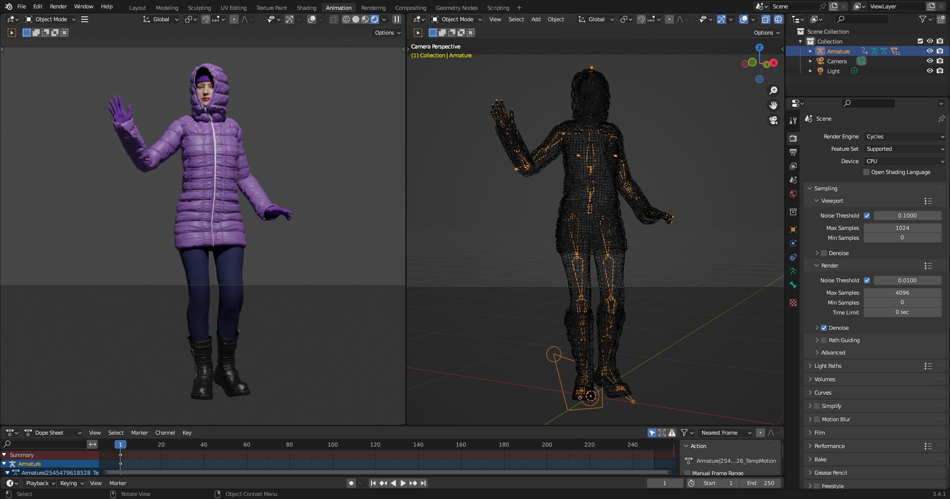Enable the Motion Blur checkbox

(817, 419)
